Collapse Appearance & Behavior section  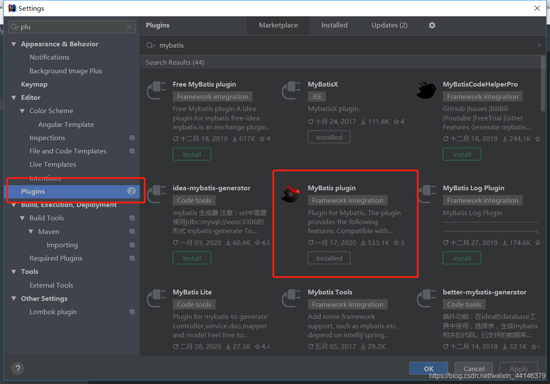click(14, 44)
